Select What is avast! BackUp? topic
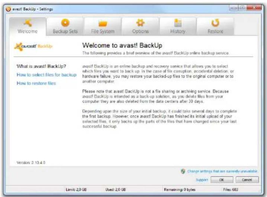The width and height of the screenshot is (267, 197). [41, 66]
